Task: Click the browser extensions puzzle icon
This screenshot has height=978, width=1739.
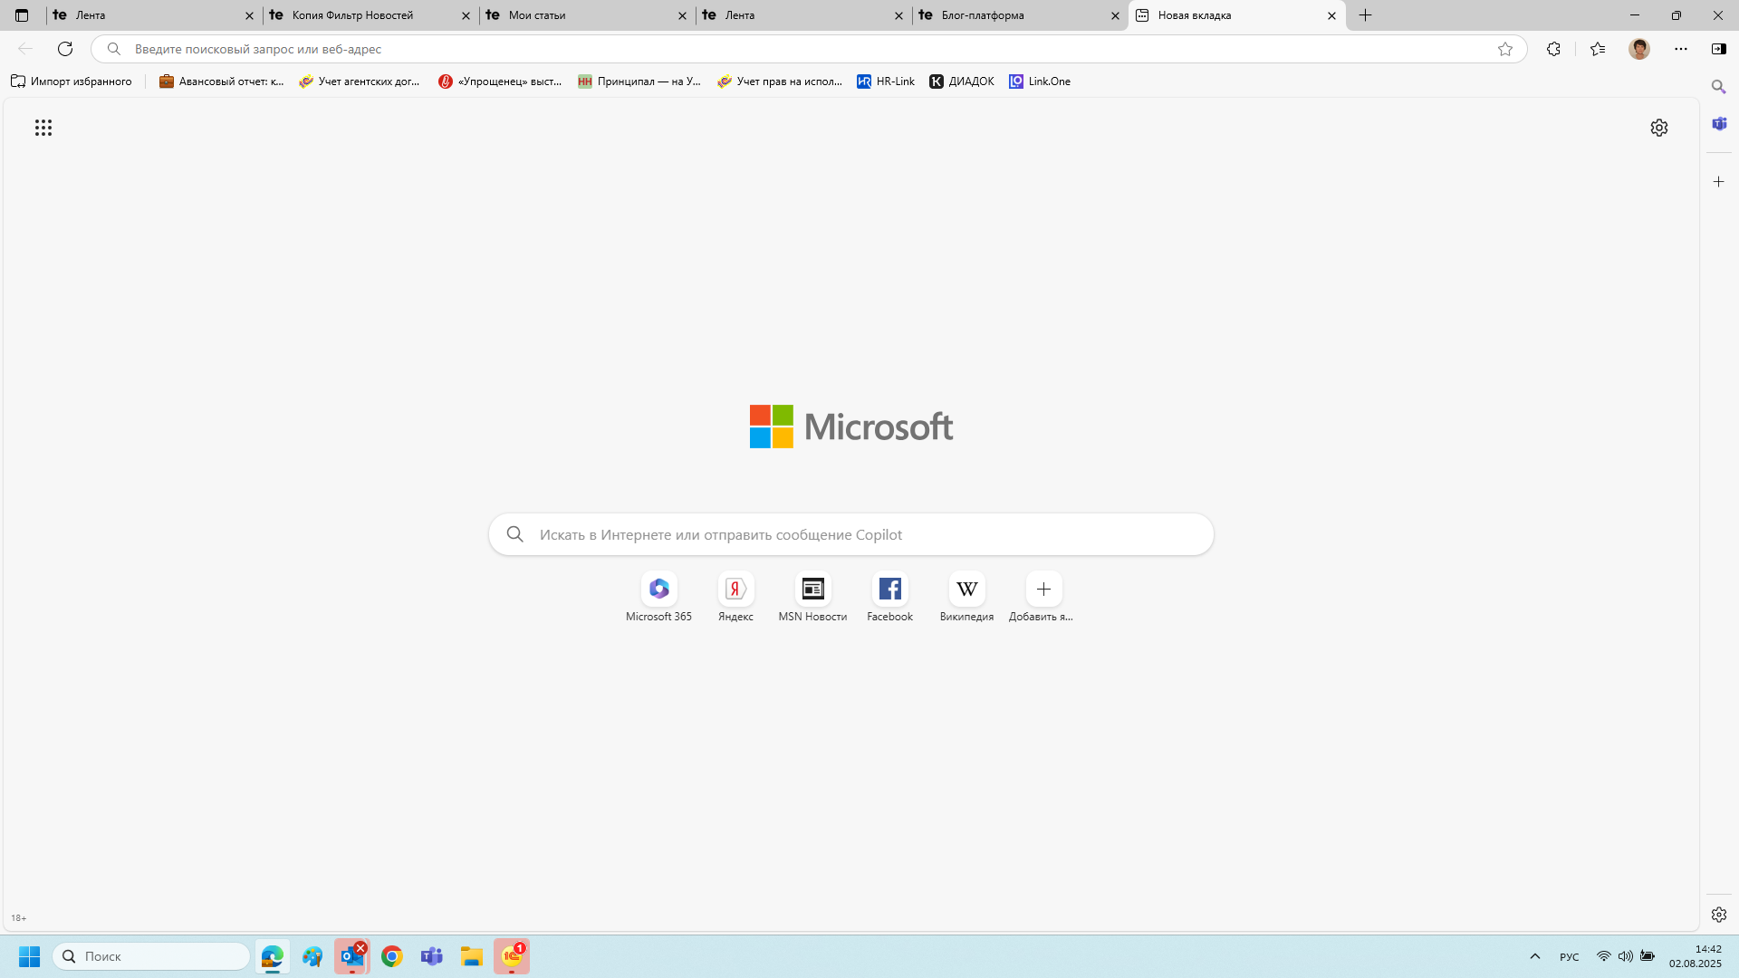Action: coord(1553,49)
